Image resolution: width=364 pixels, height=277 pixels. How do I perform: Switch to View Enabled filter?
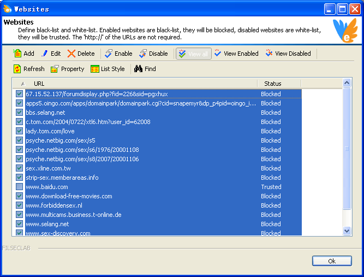click(x=236, y=54)
